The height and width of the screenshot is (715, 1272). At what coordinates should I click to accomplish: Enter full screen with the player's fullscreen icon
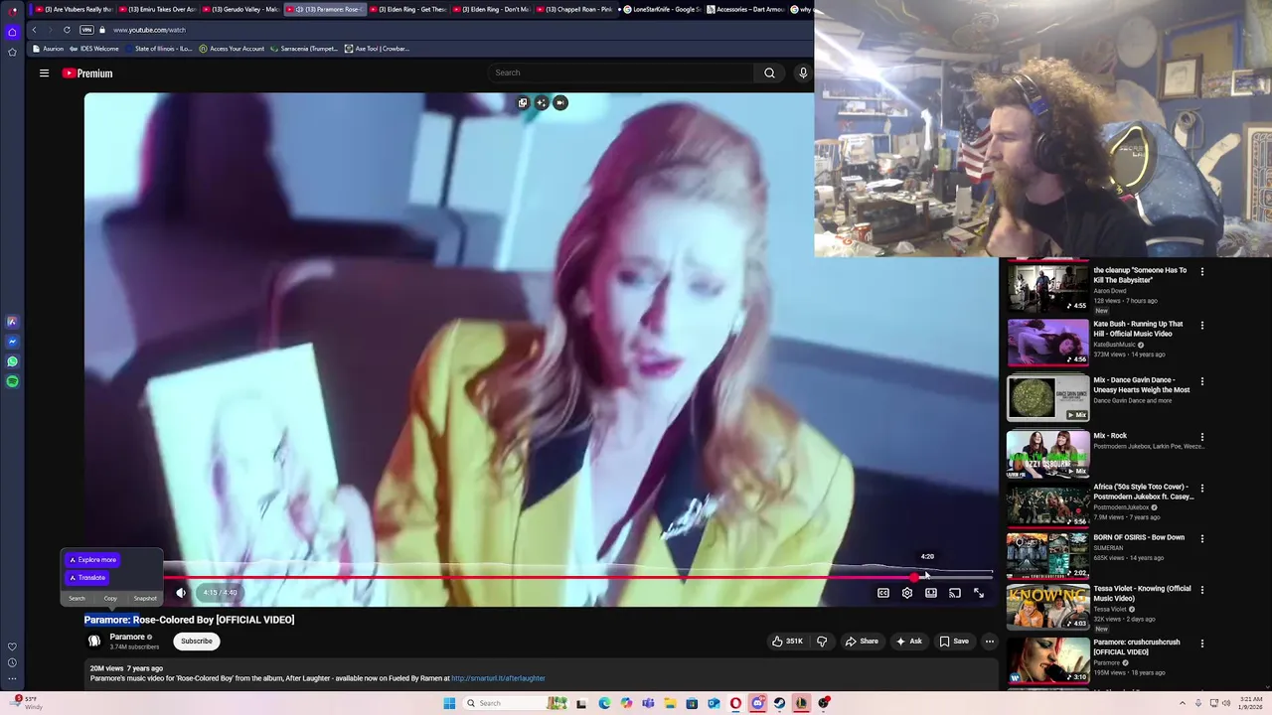pyautogui.click(x=979, y=593)
